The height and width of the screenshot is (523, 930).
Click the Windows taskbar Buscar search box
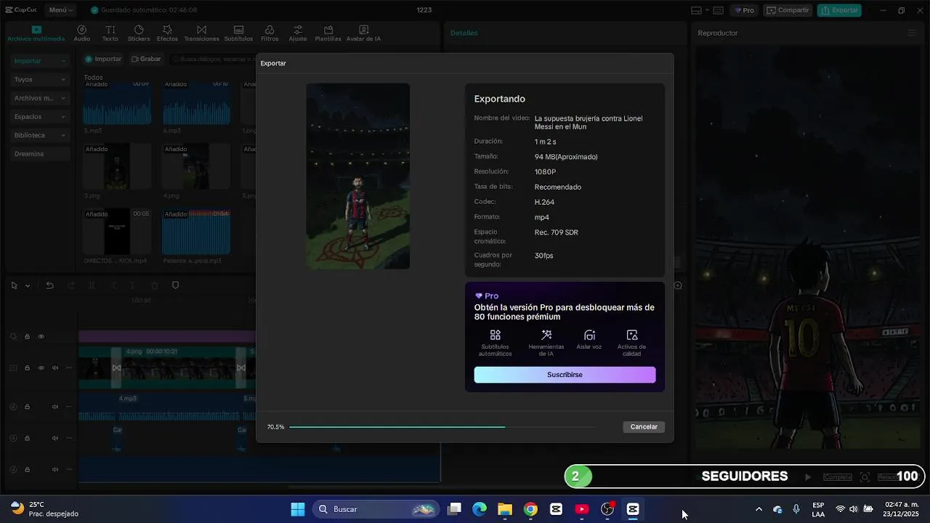pos(376,509)
